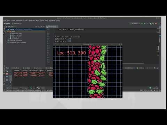Rerun the program from Run panel

7,71
